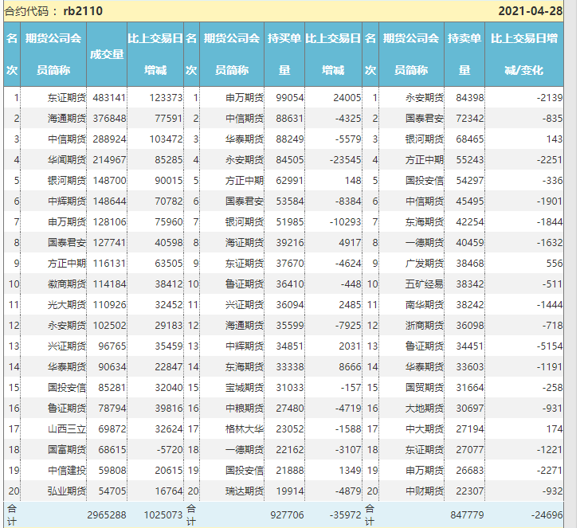The width and height of the screenshot is (580, 528).
Task: Select 瑞达期货 in long position ranking
Action: [x=245, y=491]
